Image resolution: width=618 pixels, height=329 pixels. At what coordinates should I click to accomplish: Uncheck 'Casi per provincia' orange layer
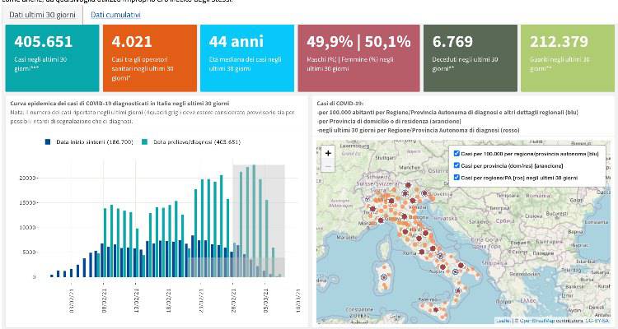pyautogui.click(x=456, y=165)
